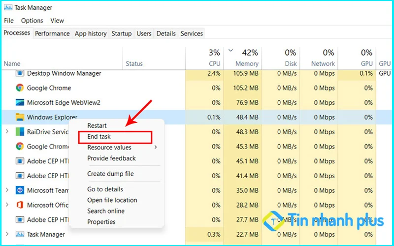
Task: Switch to the Services tab
Action: pos(192,33)
